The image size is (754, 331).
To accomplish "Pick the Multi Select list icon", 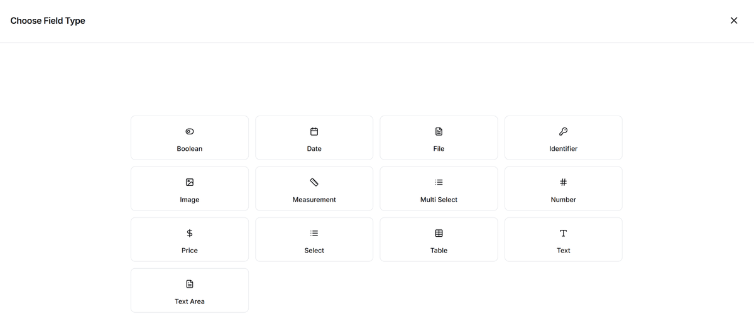I will coord(439,182).
